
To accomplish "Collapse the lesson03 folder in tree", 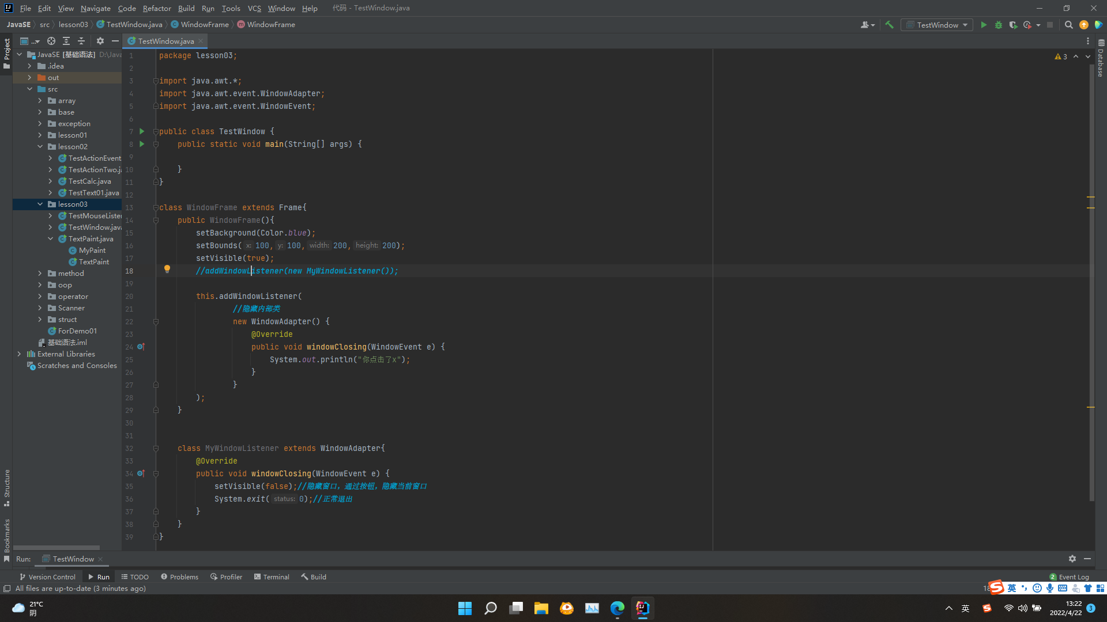I will (x=40, y=204).
